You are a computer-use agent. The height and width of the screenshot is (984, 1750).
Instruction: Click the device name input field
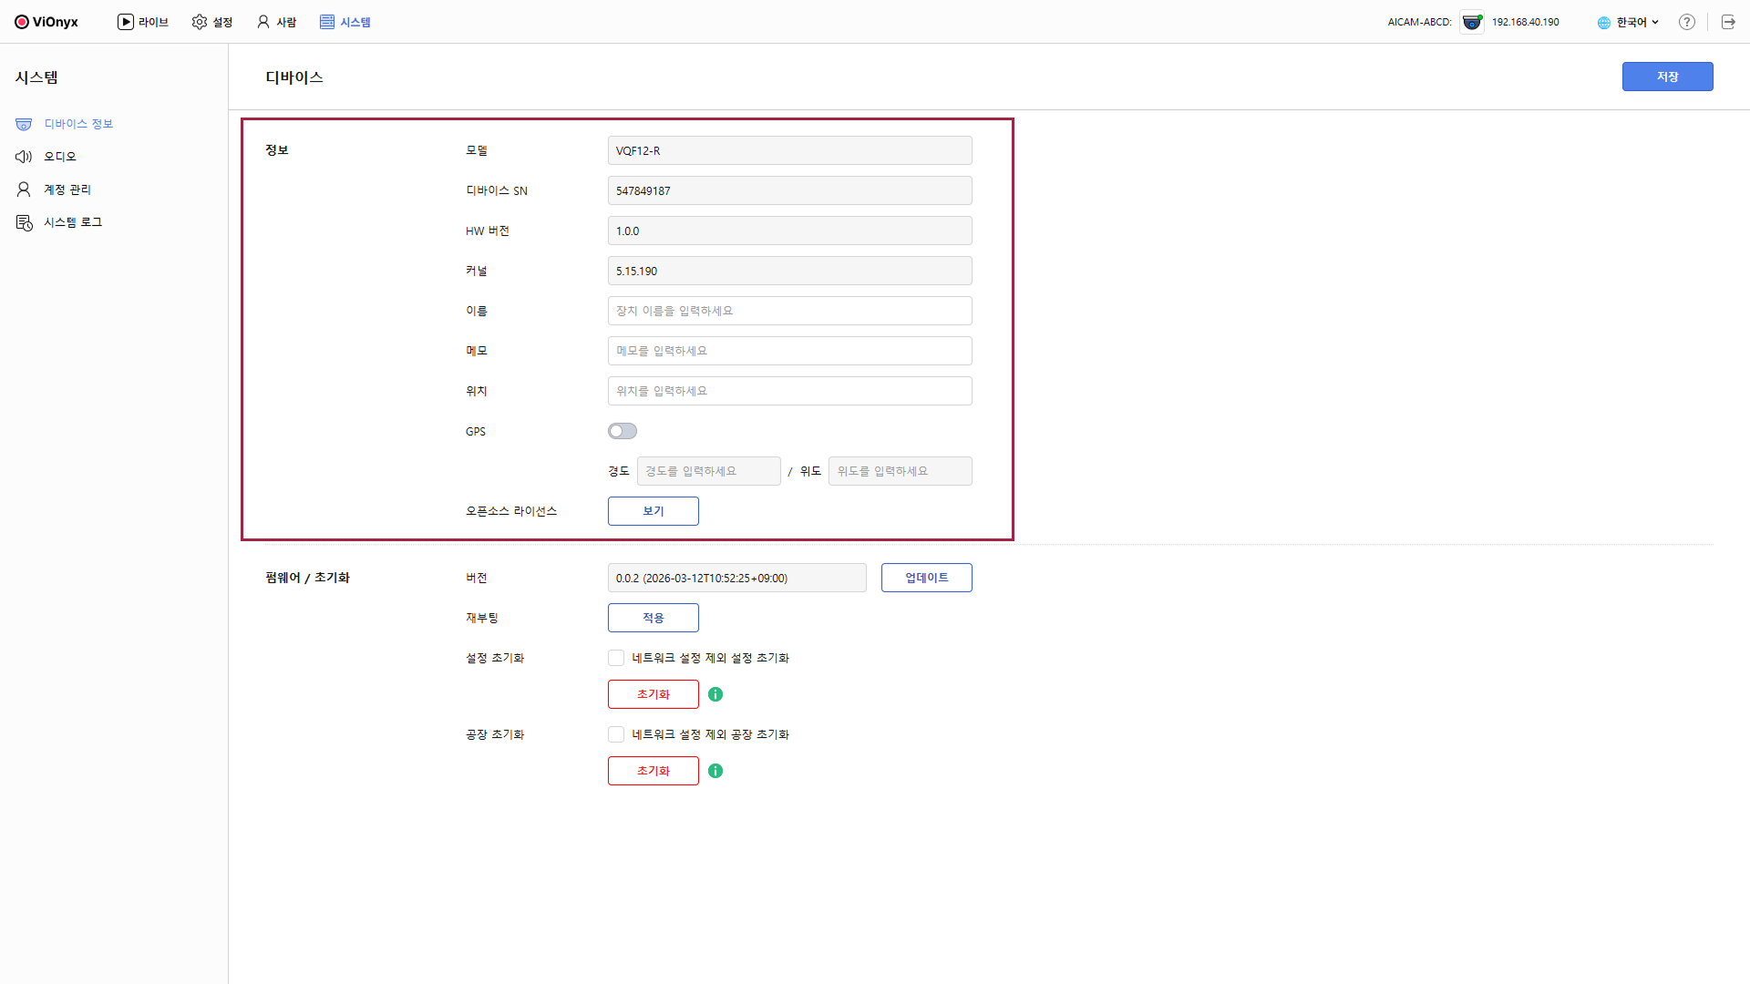pos(789,311)
